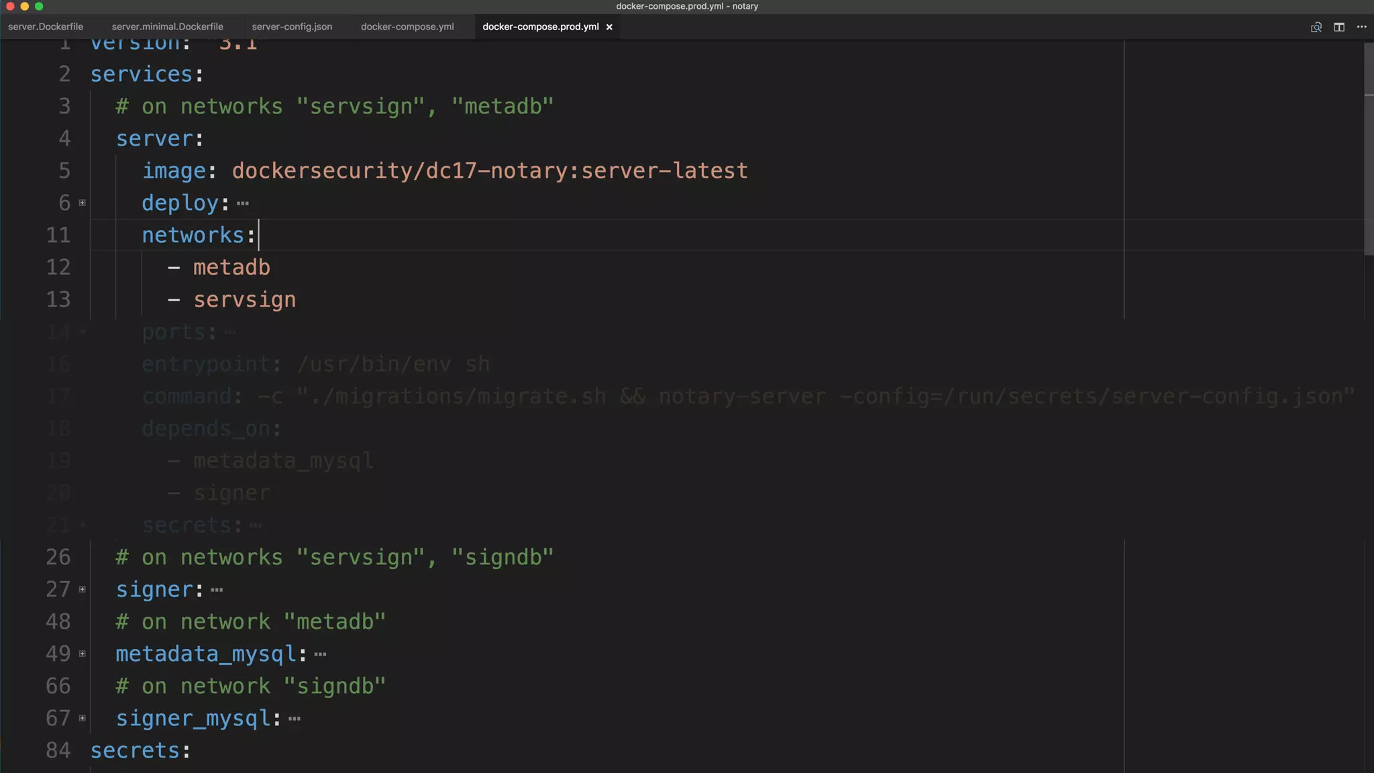Click the ellipsis after signer_mysql to unfold

coord(295,719)
